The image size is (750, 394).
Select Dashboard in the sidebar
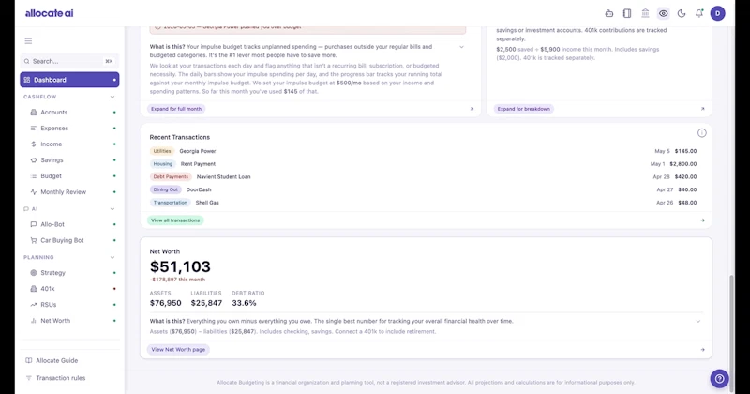click(69, 80)
